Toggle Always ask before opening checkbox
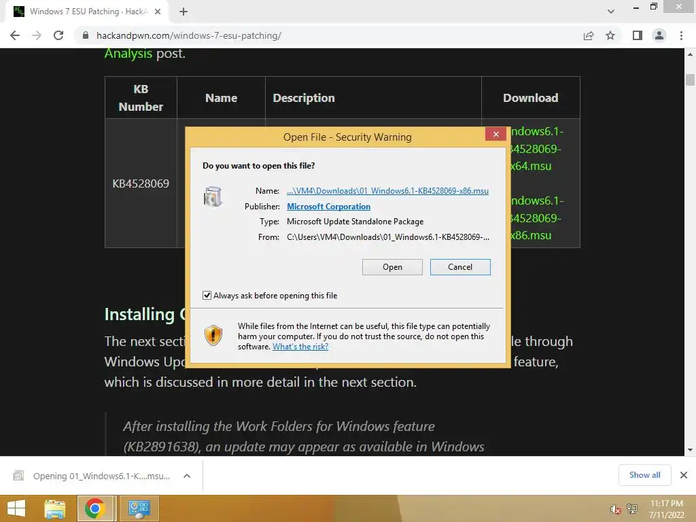The image size is (696, 522). click(x=207, y=296)
